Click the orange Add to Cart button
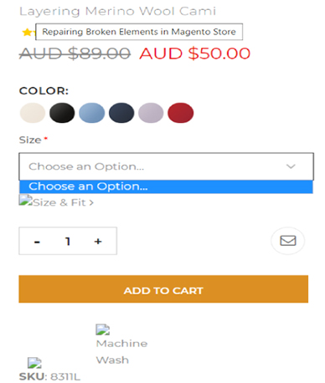The width and height of the screenshot is (325, 383). [x=163, y=289]
